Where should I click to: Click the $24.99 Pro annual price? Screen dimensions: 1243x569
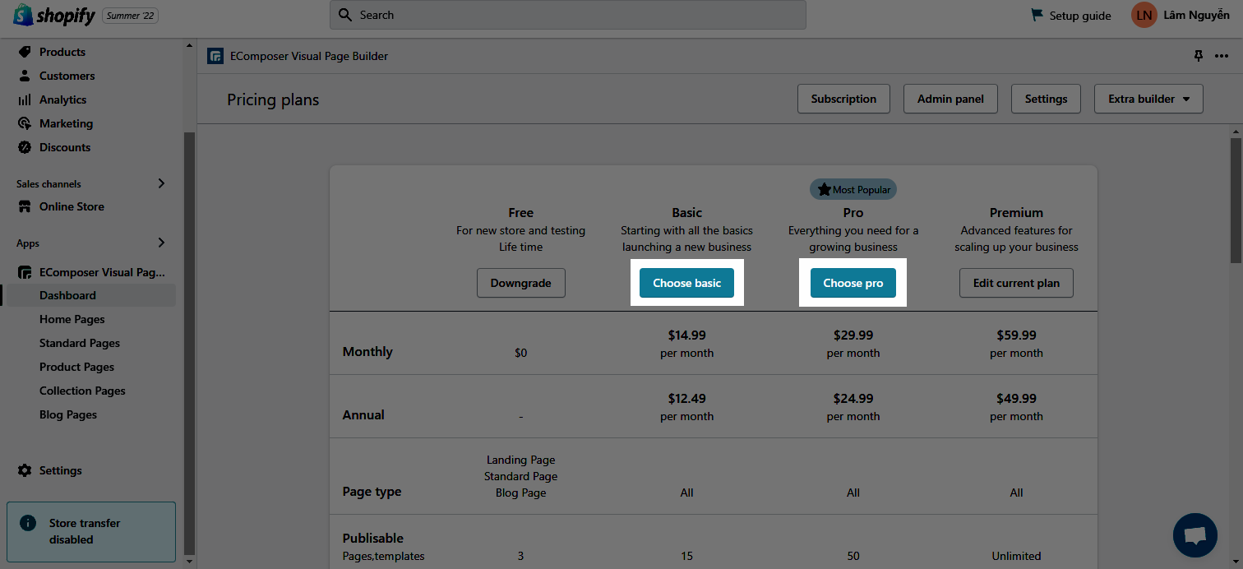click(853, 399)
